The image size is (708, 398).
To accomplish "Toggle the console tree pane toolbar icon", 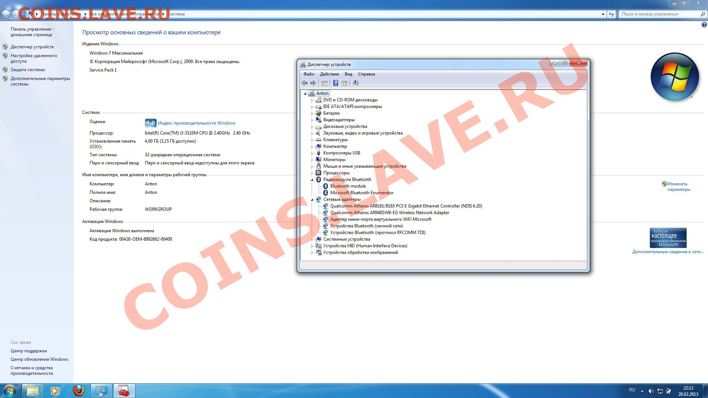I will (x=324, y=83).
